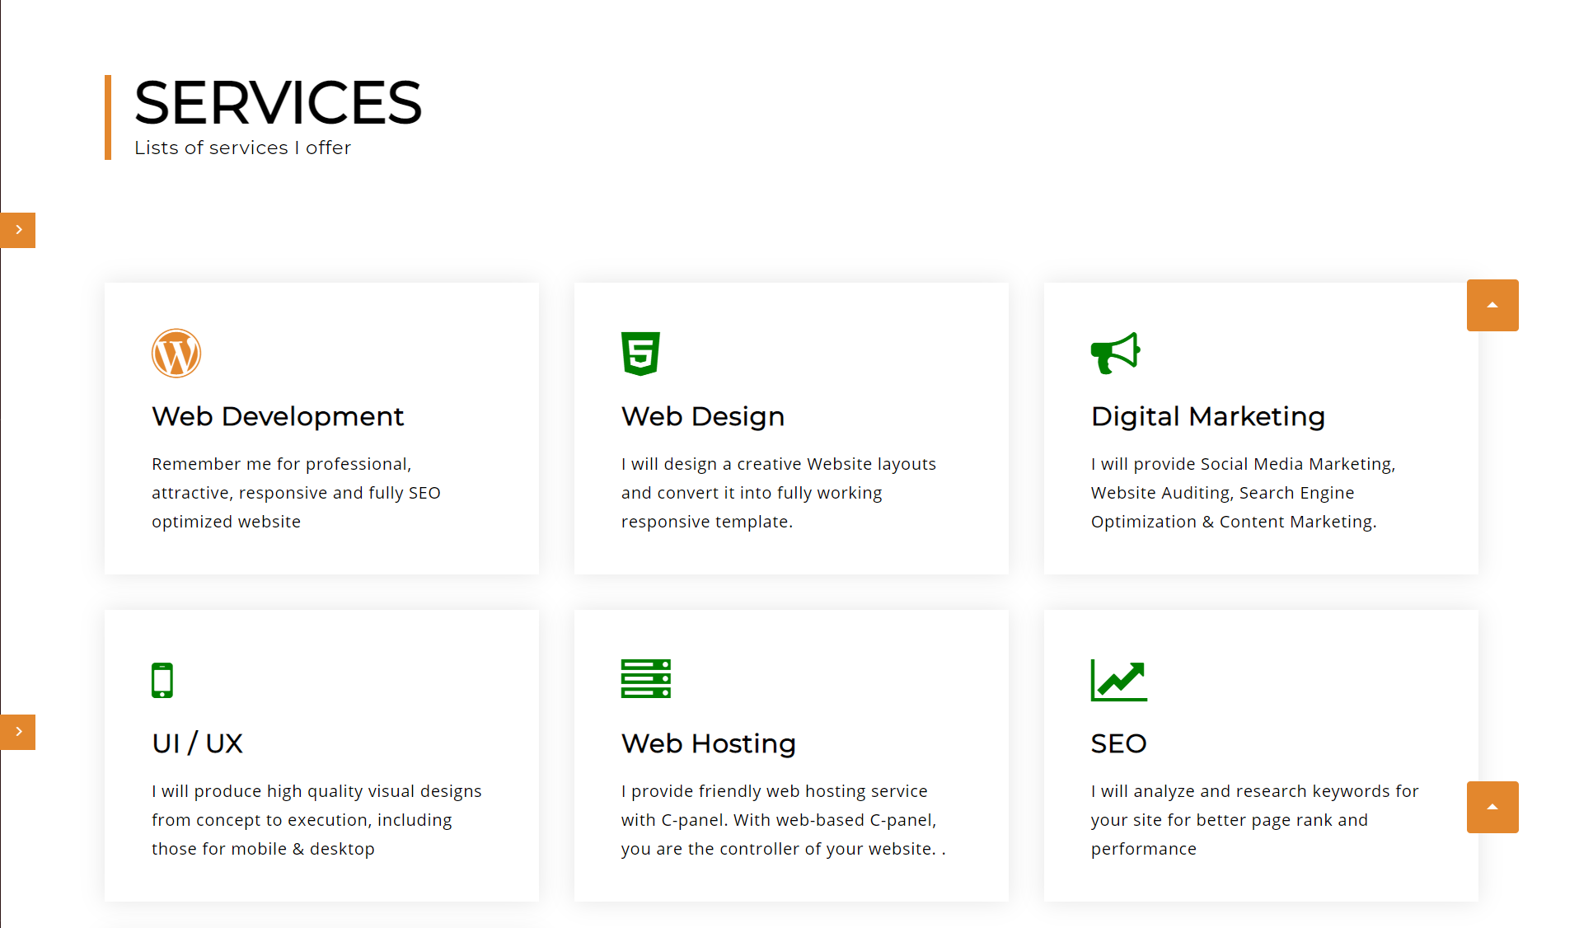Select the SEO card heading
Screen dimensions: 1579x928
[1118, 743]
